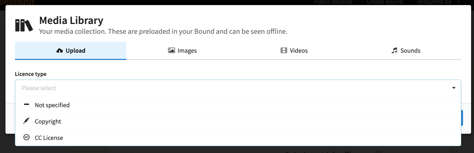Click the cloud upload icon
The image size is (474, 153).
[x=60, y=51]
